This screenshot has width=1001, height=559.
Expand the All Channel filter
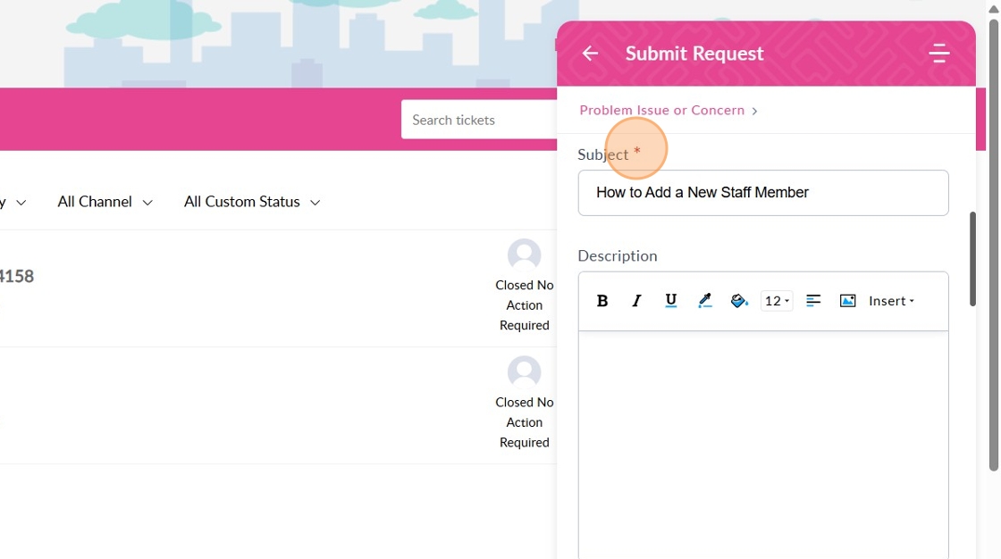point(105,202)
